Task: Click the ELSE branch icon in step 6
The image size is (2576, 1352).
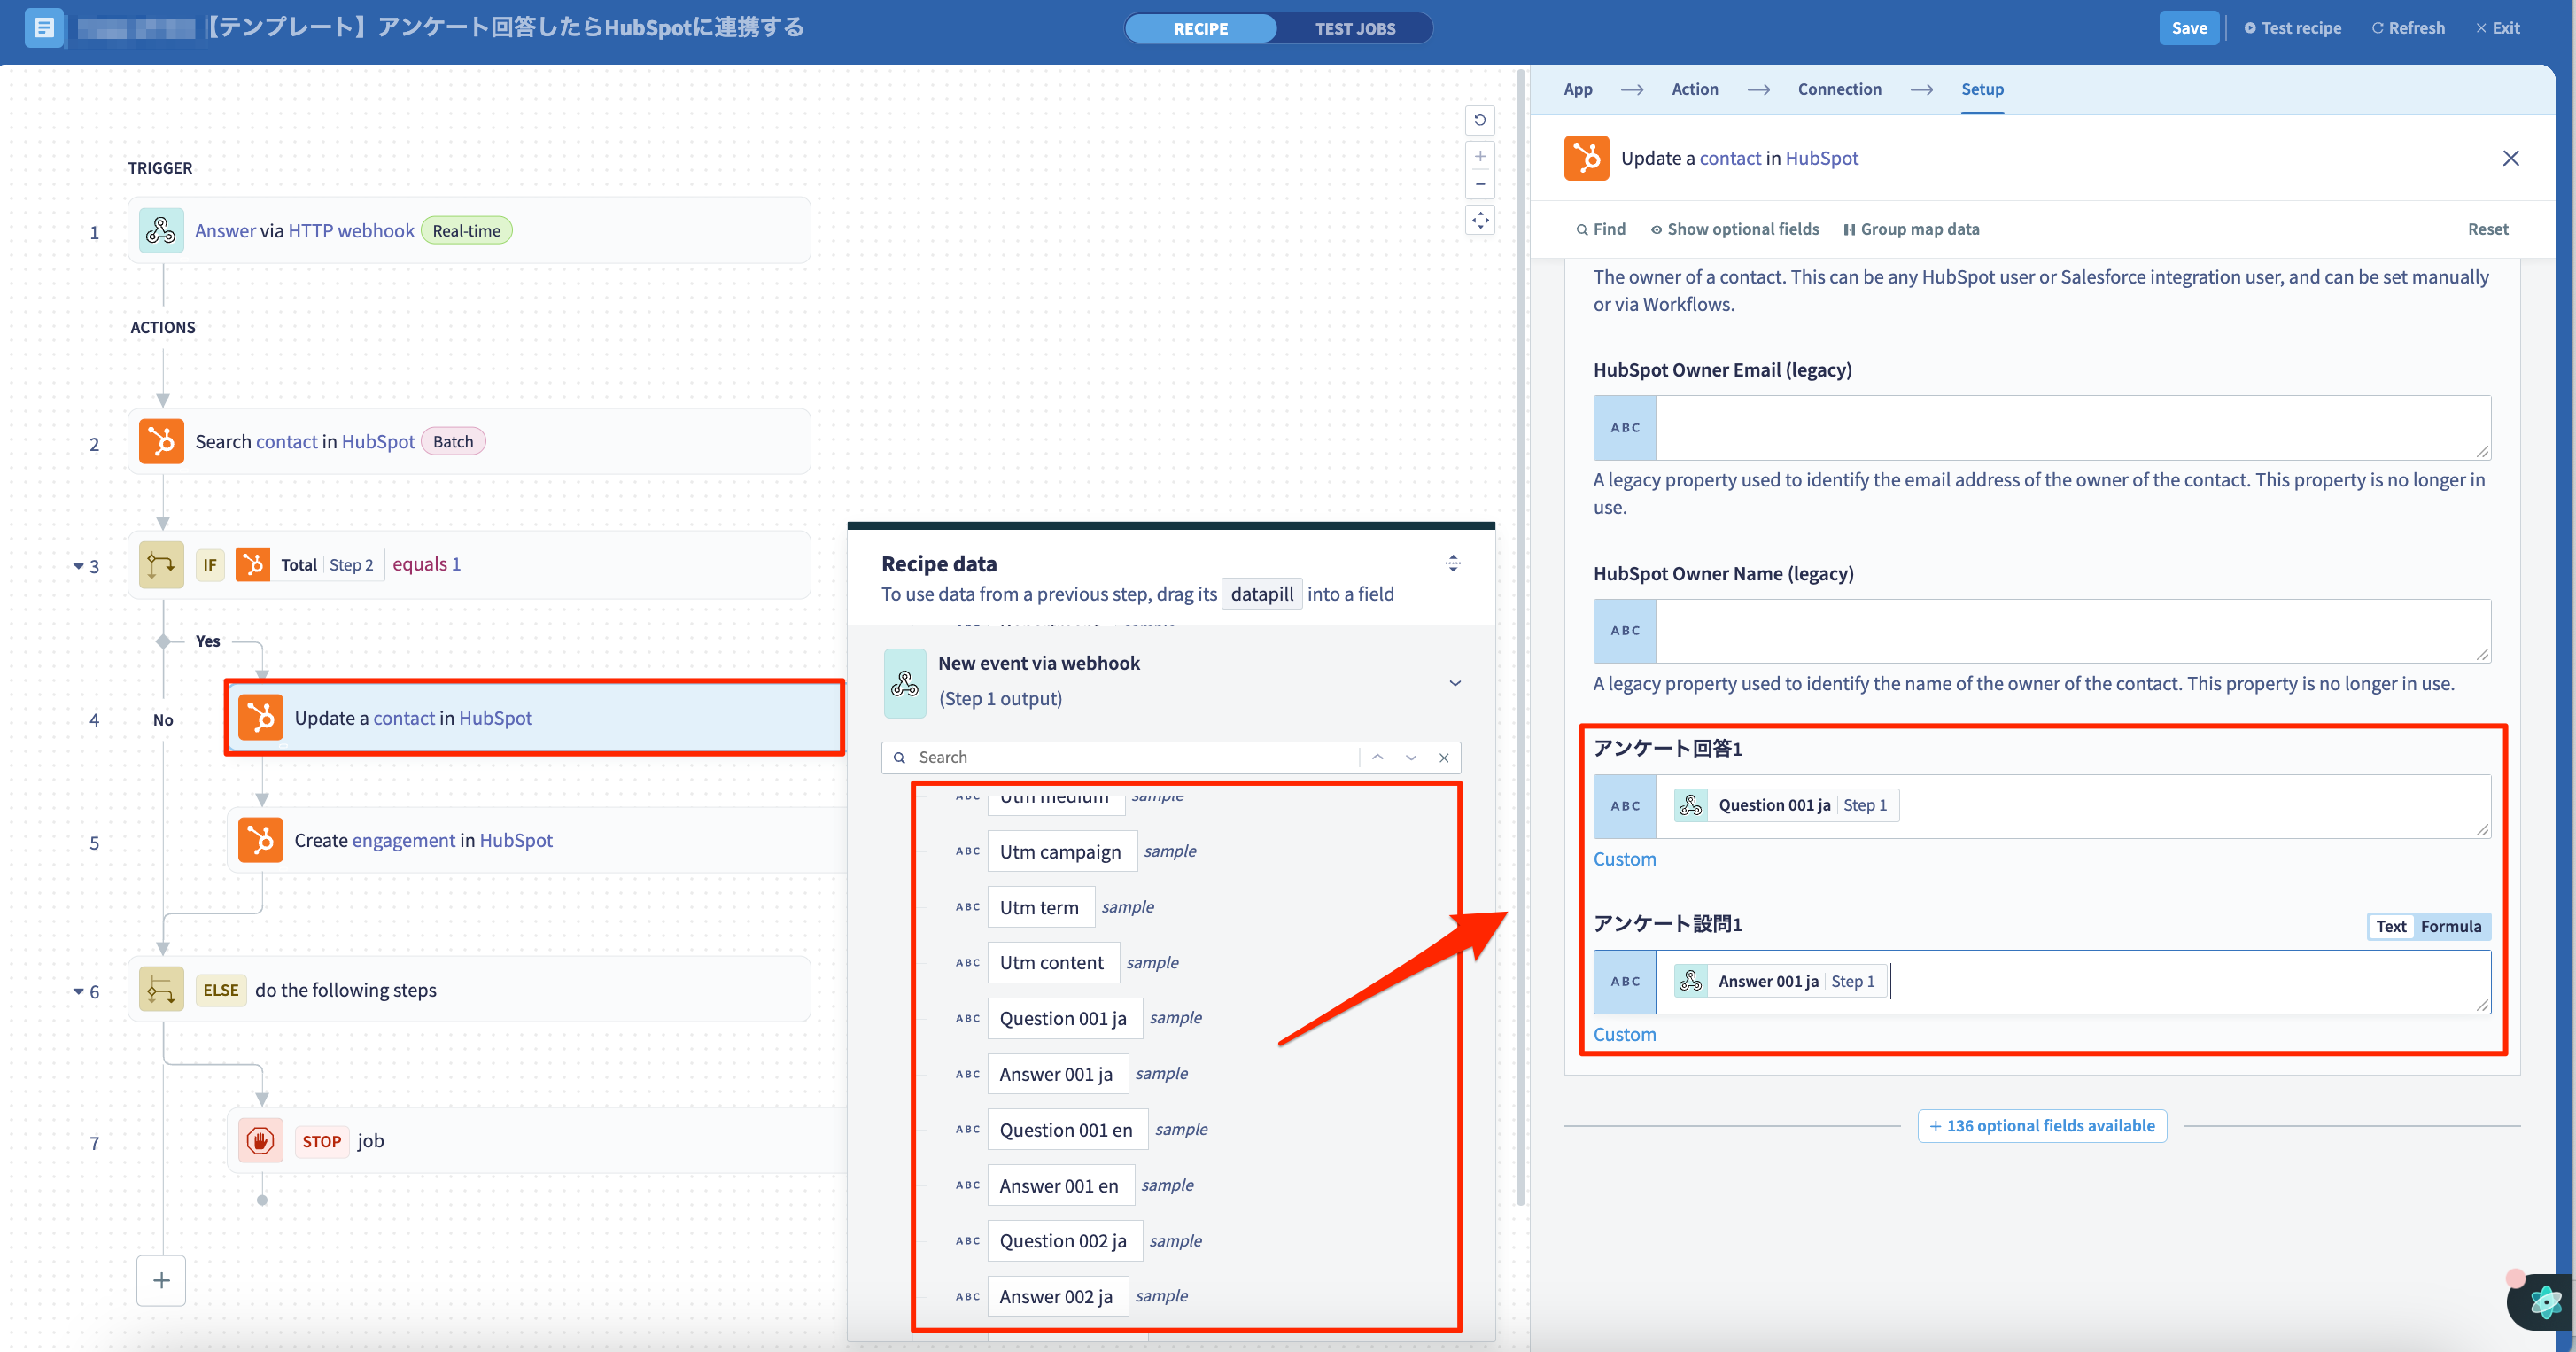Action: coord(161,990)
